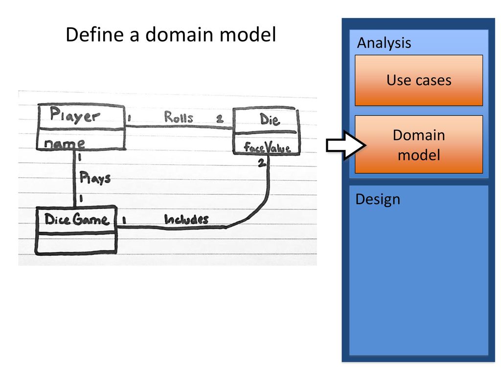Click the "Die" class name
The height and width of the screenshot is (375, 501).
coord(270,120)
